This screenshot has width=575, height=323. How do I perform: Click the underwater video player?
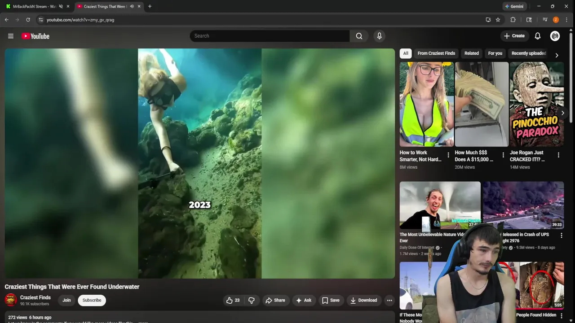pyautogui.click(x=199, y=163)
